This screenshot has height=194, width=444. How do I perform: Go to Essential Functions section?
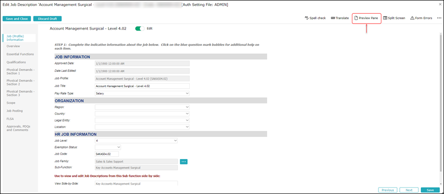click(20, 54)
